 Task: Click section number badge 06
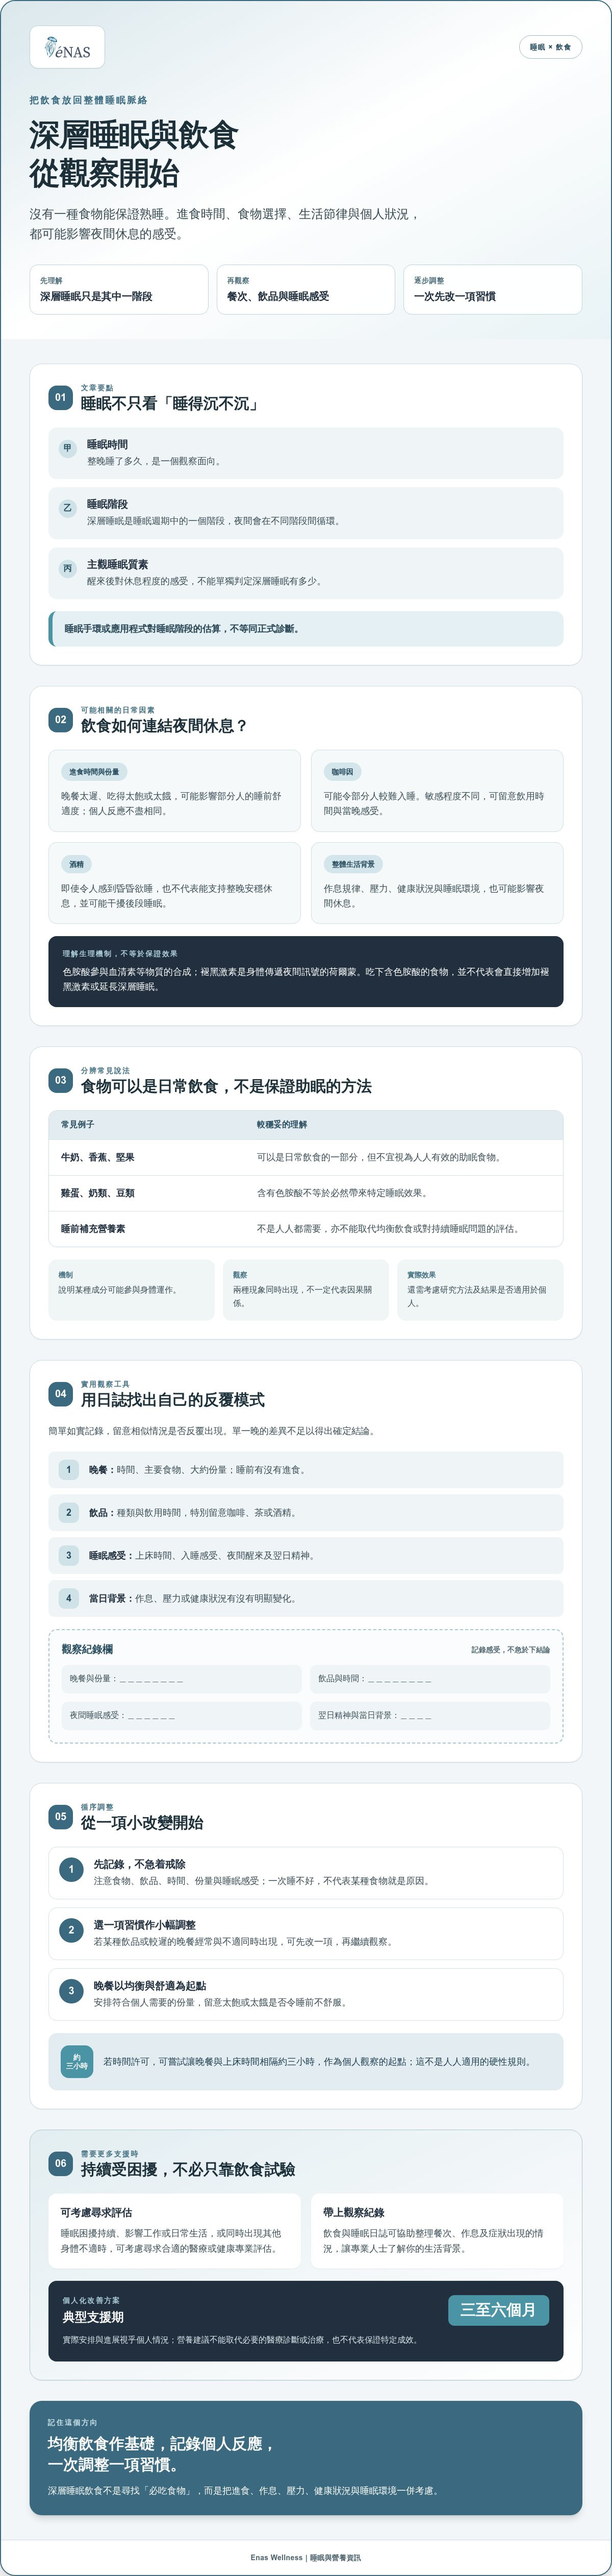pos(61,2163)
